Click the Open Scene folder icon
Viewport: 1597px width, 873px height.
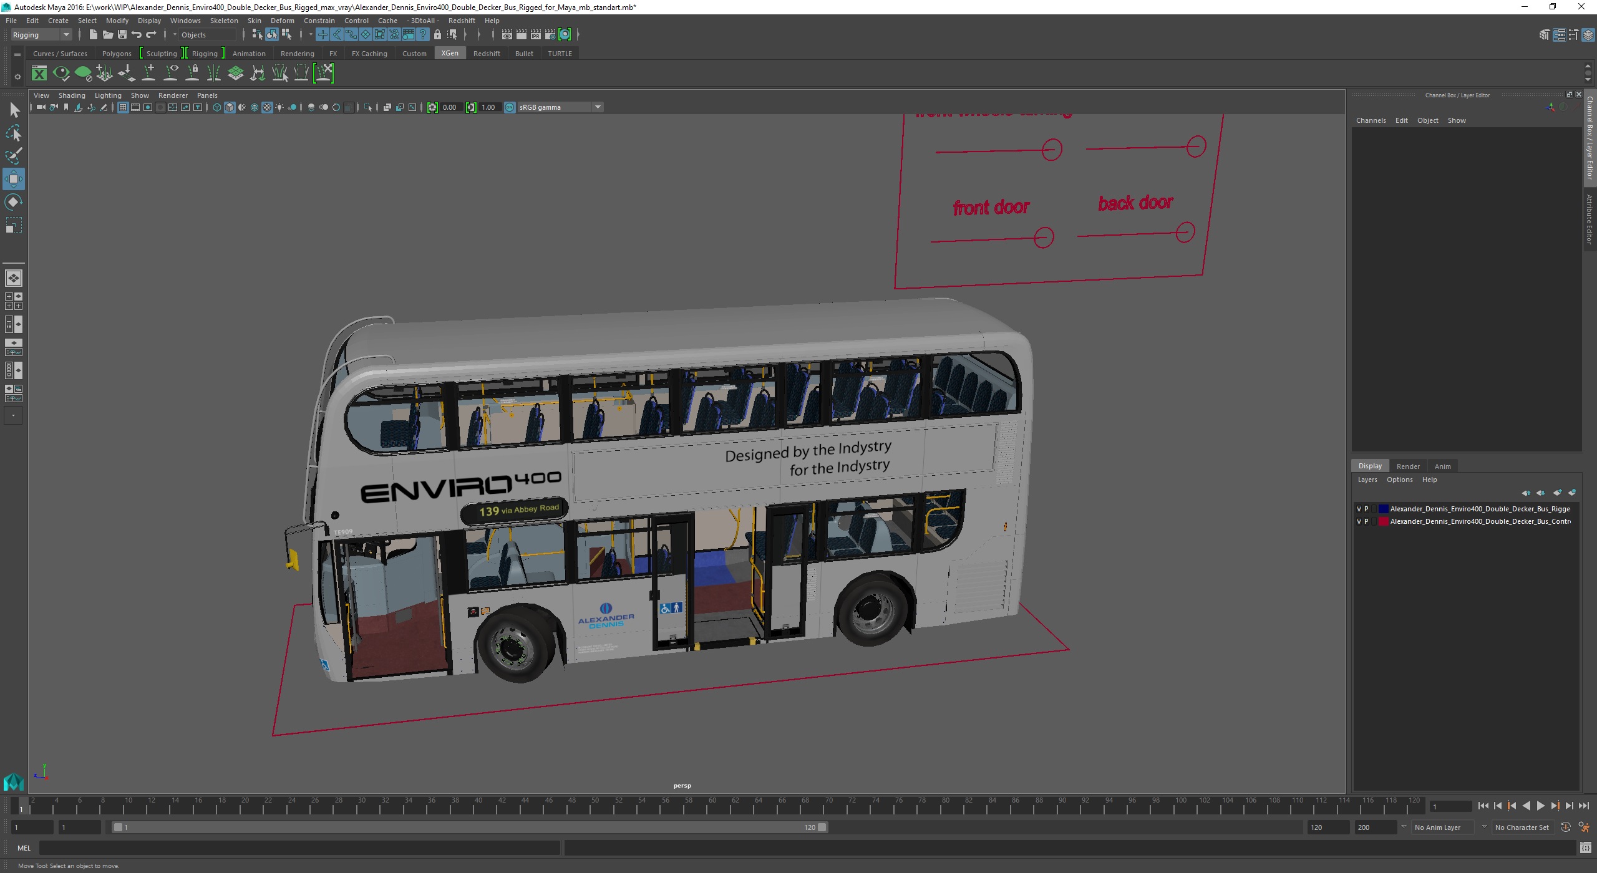tap(107, 35)
